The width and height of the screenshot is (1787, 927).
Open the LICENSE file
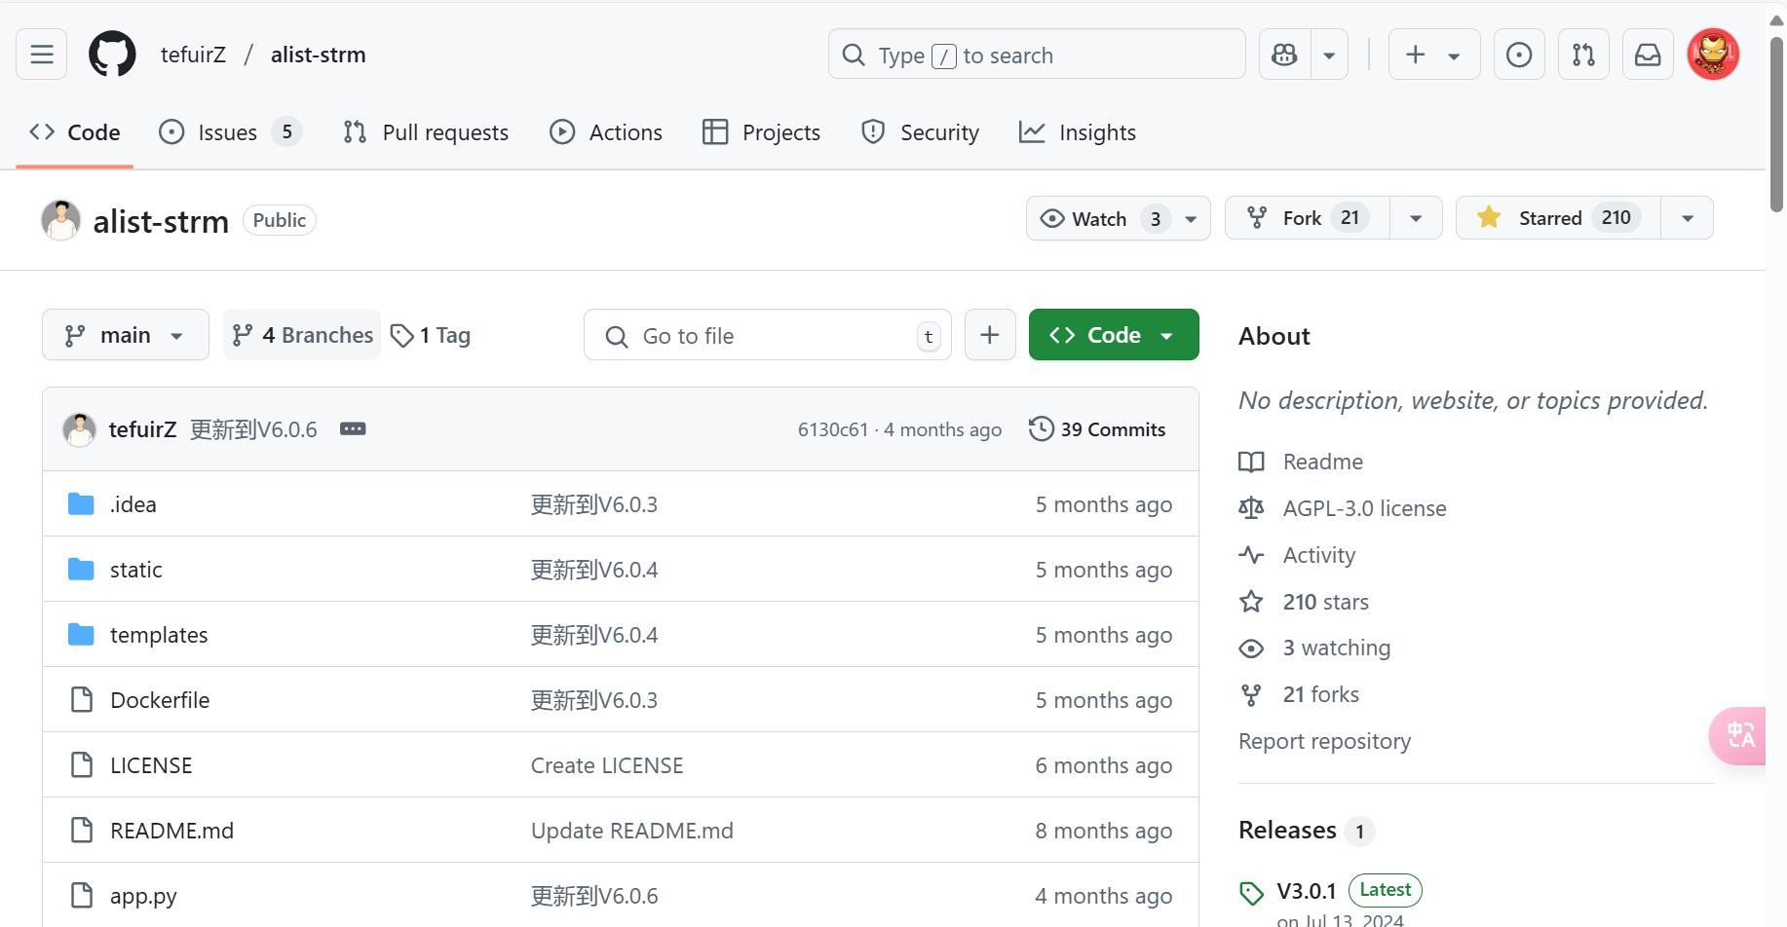[151, 765]
